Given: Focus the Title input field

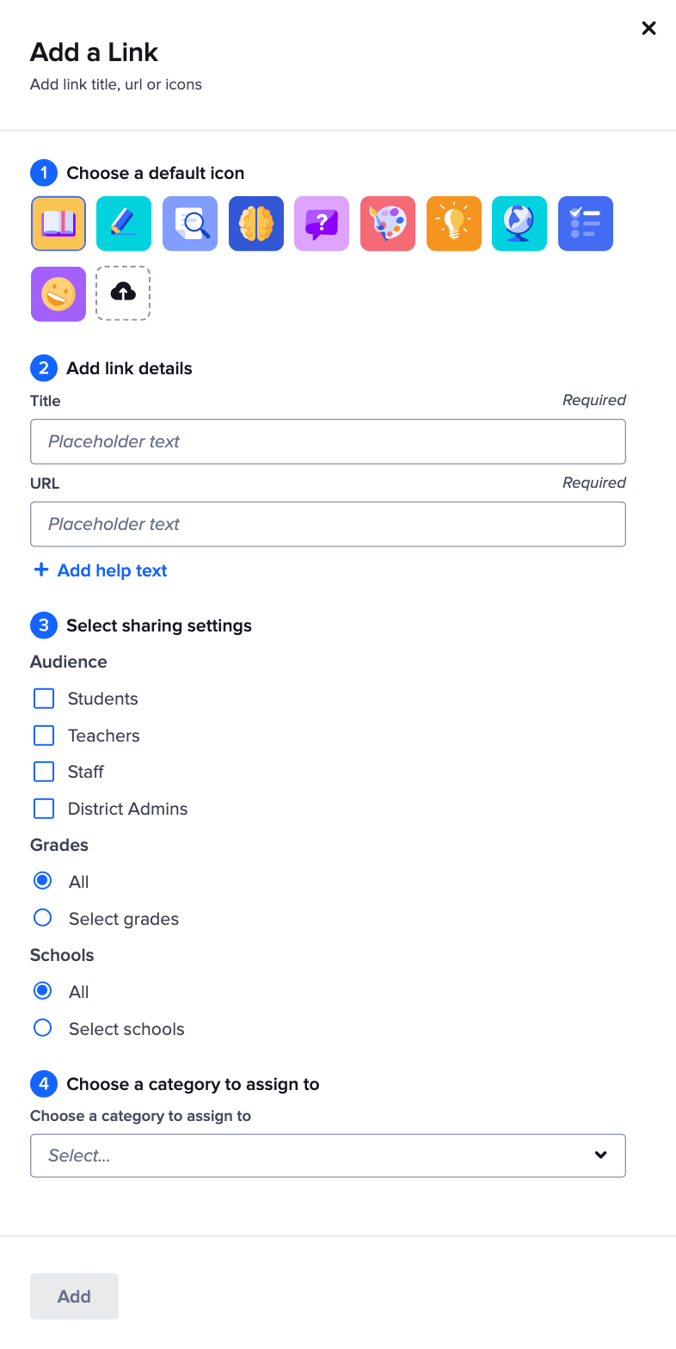Looking at the screenshot, I should point(328,441).
